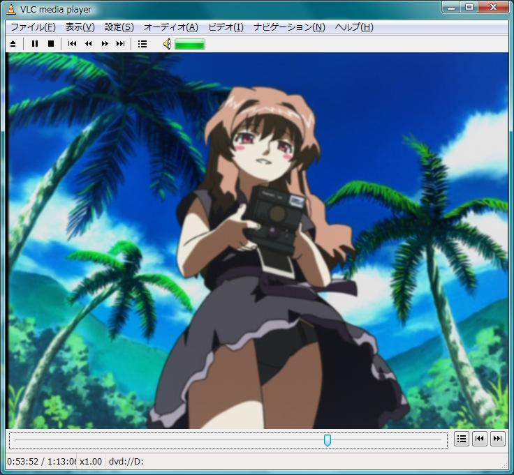Open the playlist from the top toolbar
Viewport: 514px width, 475px height.
[x=142, y=43]
